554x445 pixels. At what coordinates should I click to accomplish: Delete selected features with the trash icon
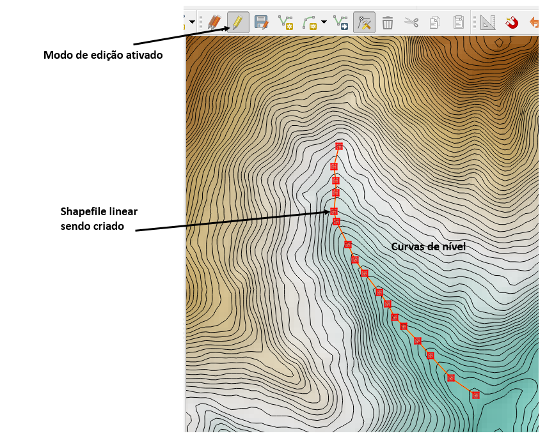pyautogui.click(x=388, y=23)
